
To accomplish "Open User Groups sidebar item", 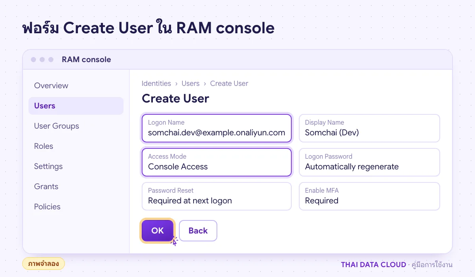I will (76, 126).
